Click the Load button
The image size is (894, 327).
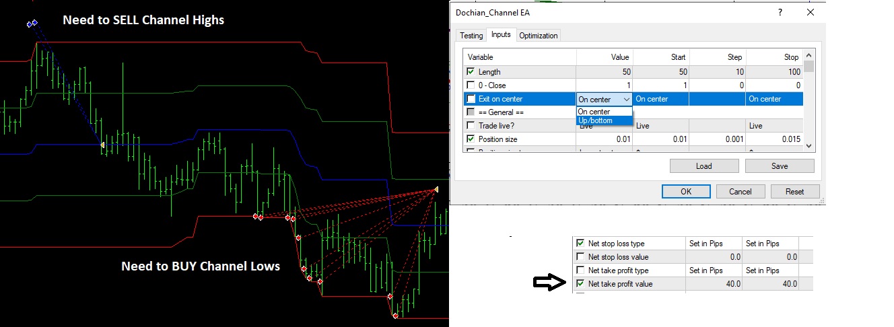coord(704,166)
